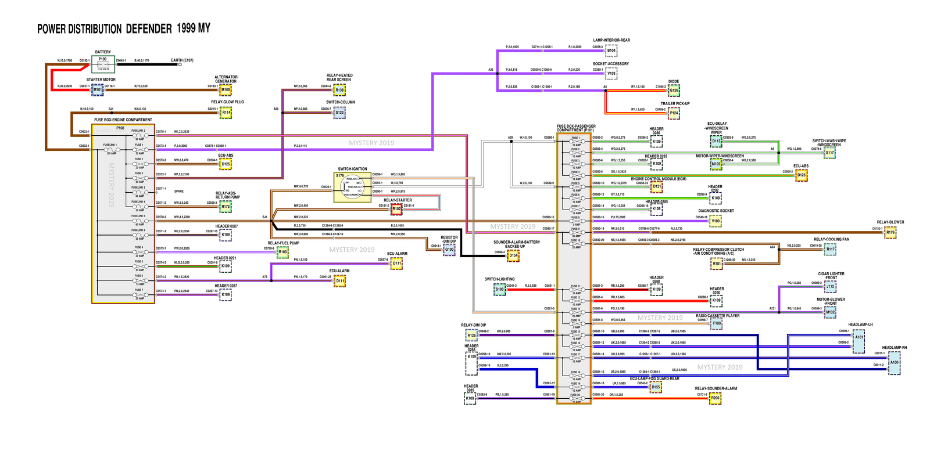This screenshot has width=930, height=458.
Task: Select the R181 compressor clutch relay box
Action: (x=717, y=264)
